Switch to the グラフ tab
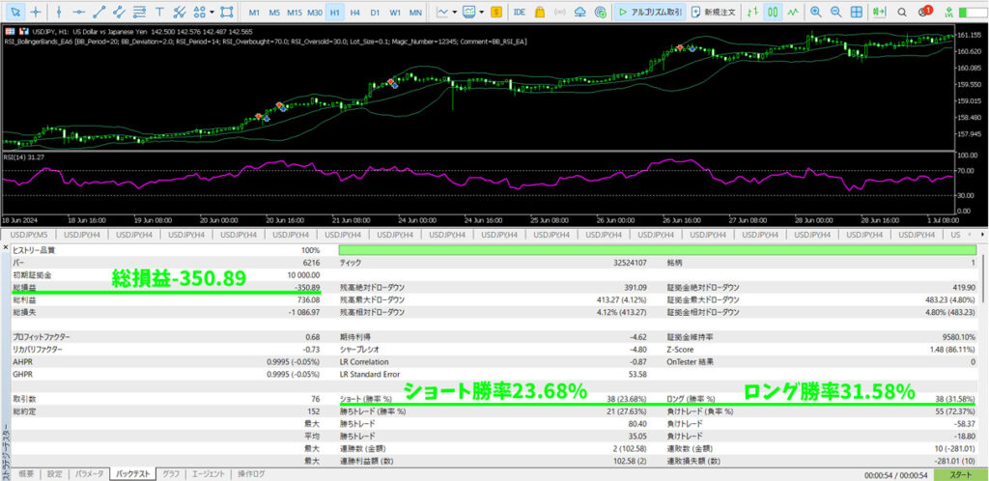 (171, 473)
